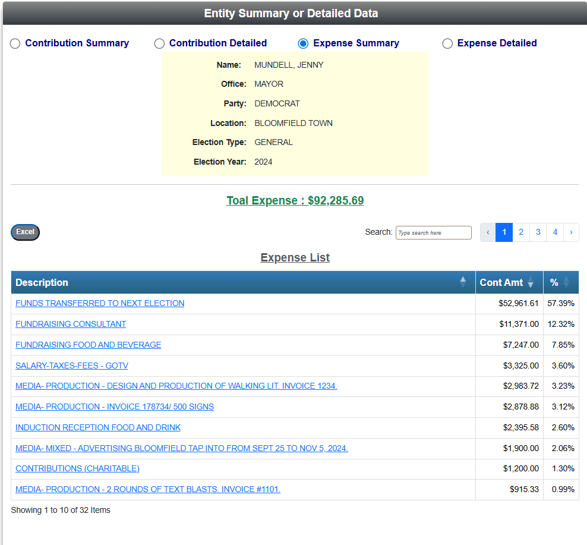Select the Contribution Summary option

tap(15, 43)
